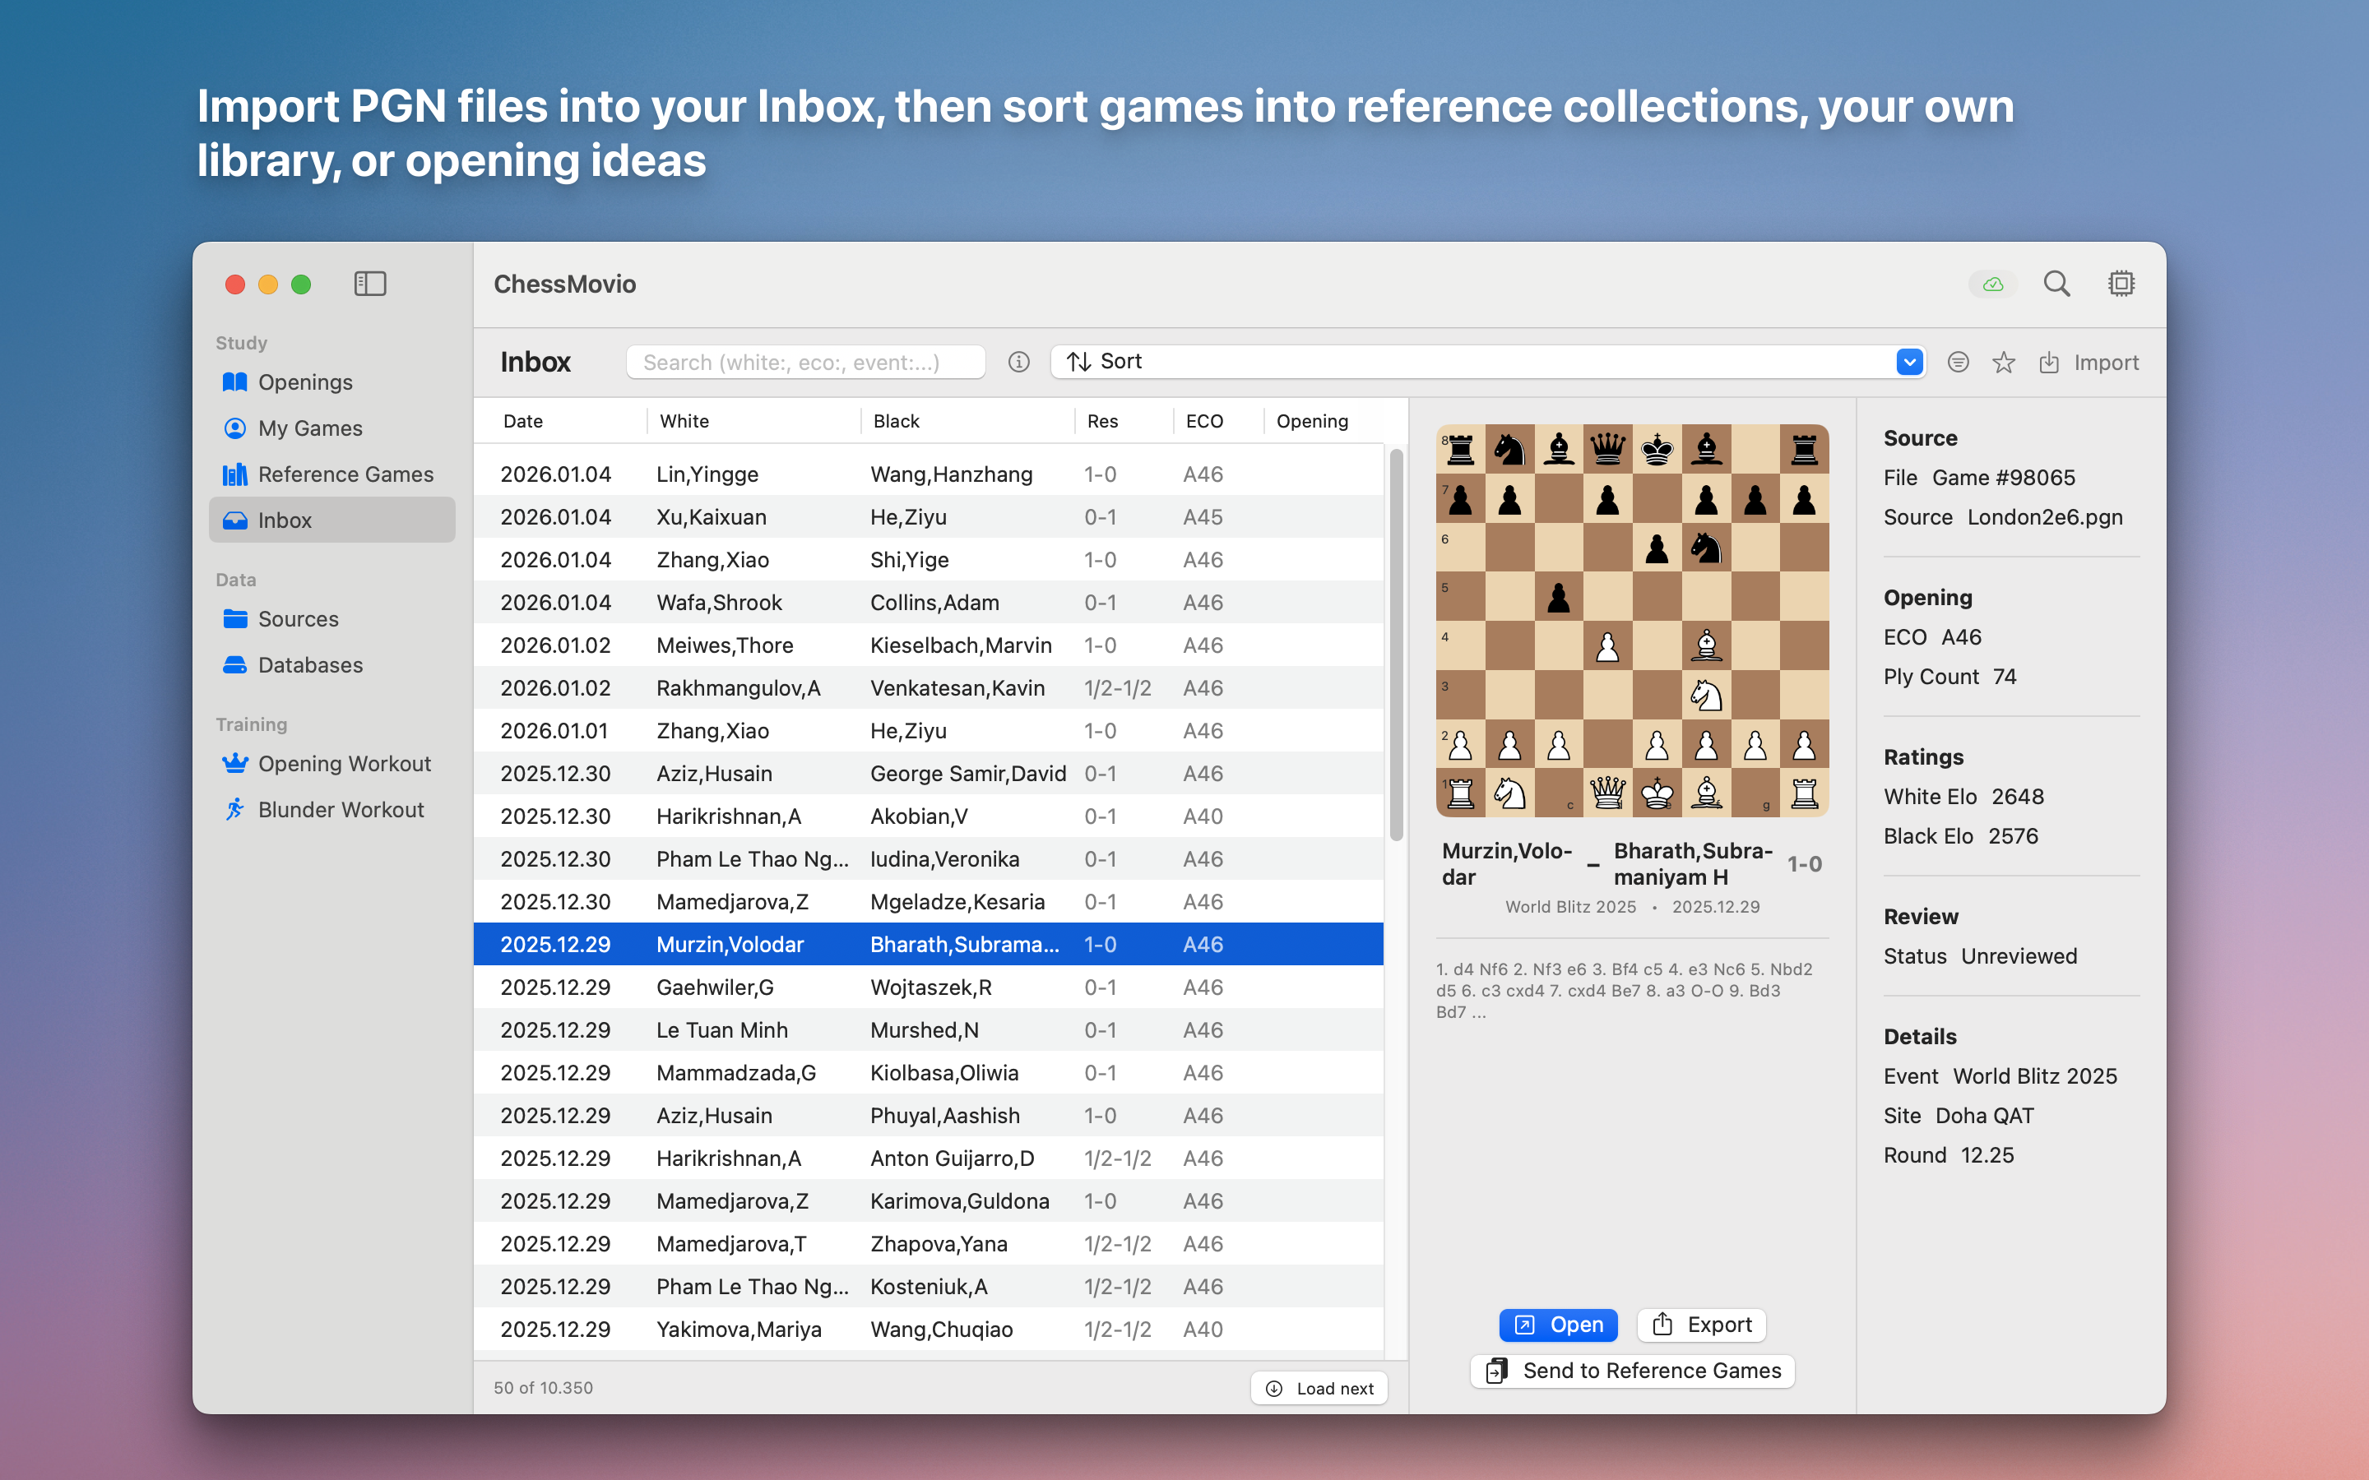Send the game to Reference Games
The image size is (2369, 1480).
(x=1633, y=1371)
